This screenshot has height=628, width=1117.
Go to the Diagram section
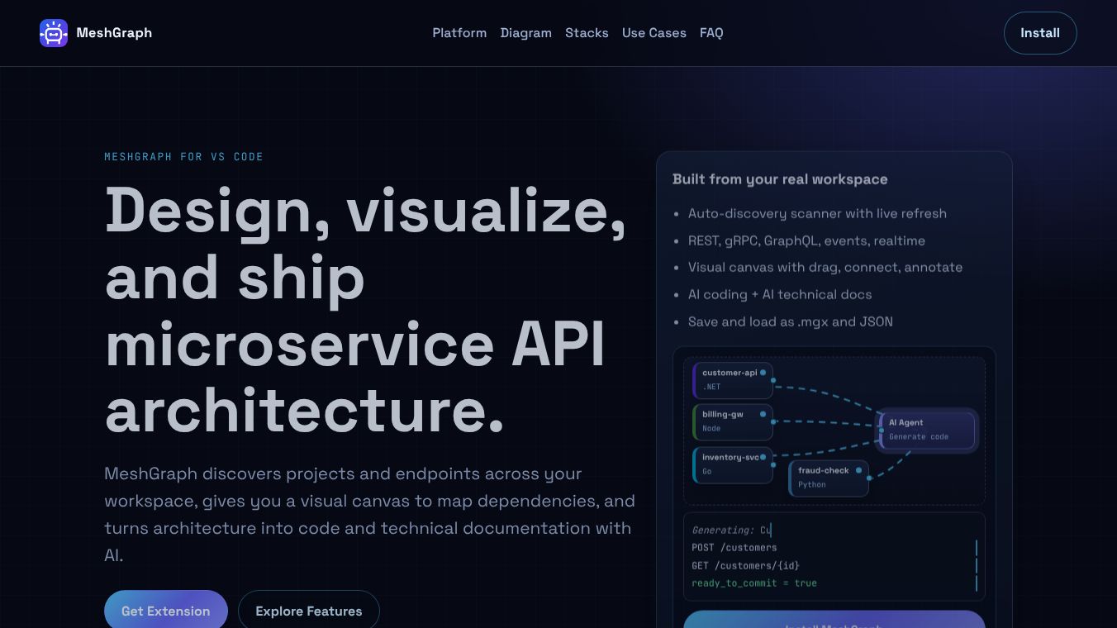[x=525, y=33]
